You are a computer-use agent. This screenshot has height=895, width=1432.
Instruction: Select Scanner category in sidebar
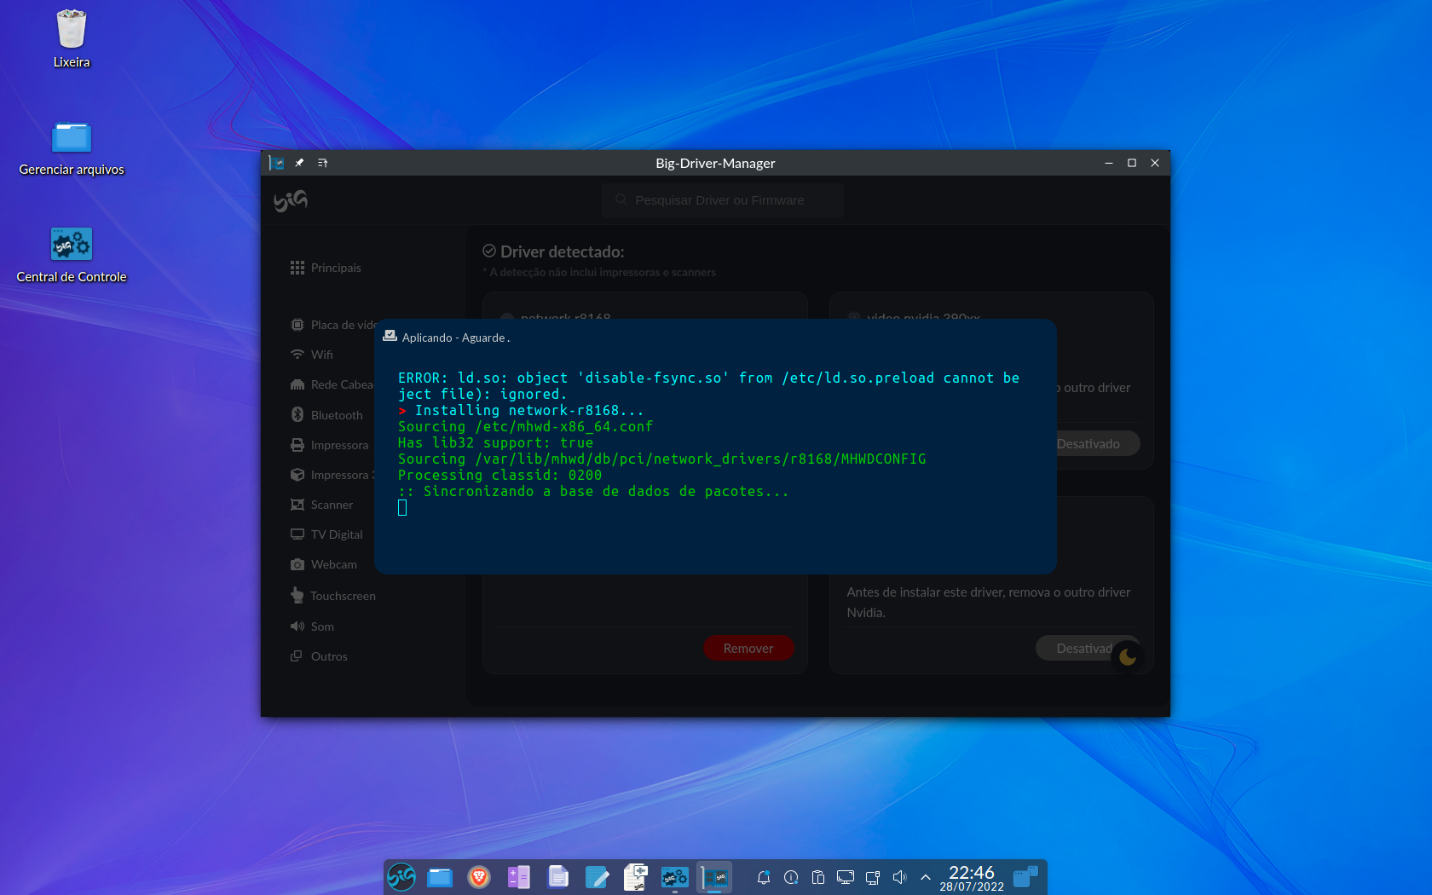(322, 505)
